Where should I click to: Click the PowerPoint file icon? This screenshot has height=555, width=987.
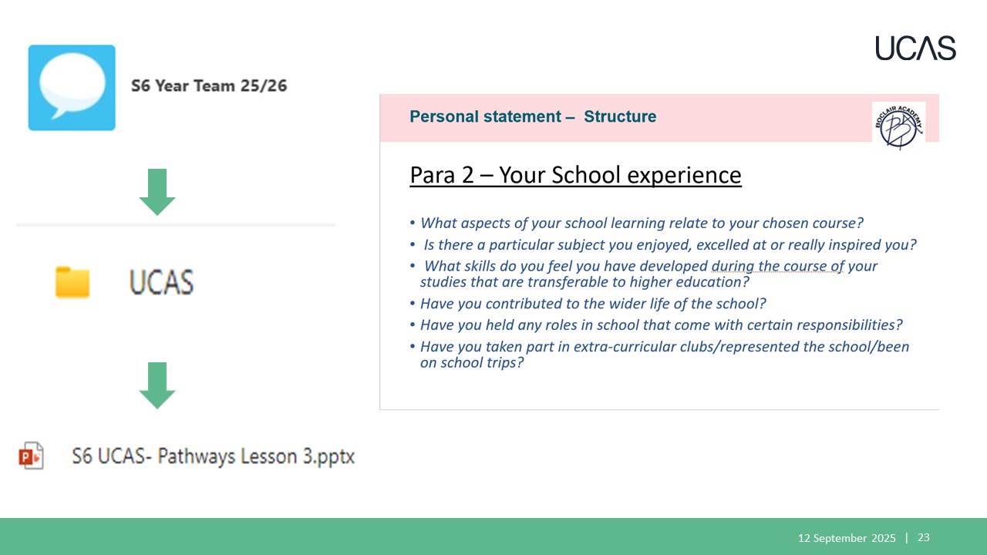[31, 456]
